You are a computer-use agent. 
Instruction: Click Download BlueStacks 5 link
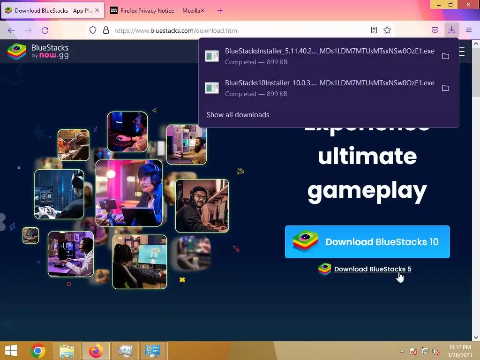tap(373, 269)
